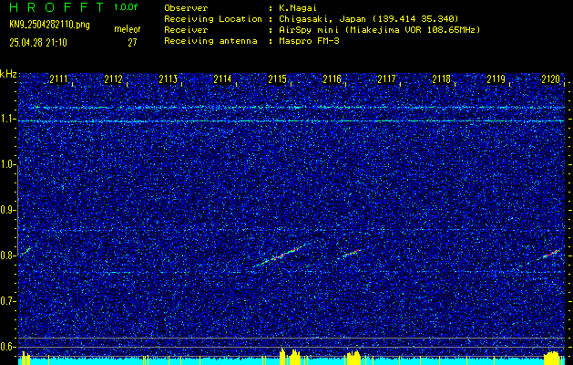Select the partial echo at the left edge
The image size is (573, 365).
25,251
